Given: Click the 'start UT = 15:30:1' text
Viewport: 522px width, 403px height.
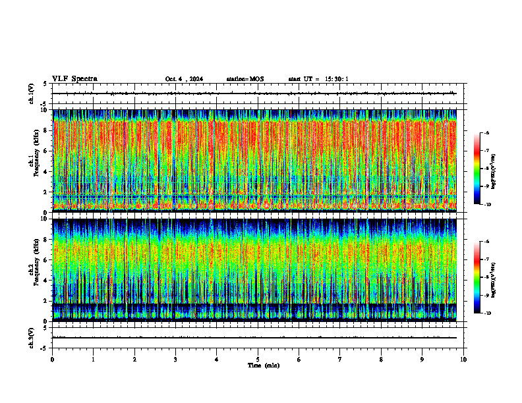Looking at the screenshot, I should click(318, 79).
